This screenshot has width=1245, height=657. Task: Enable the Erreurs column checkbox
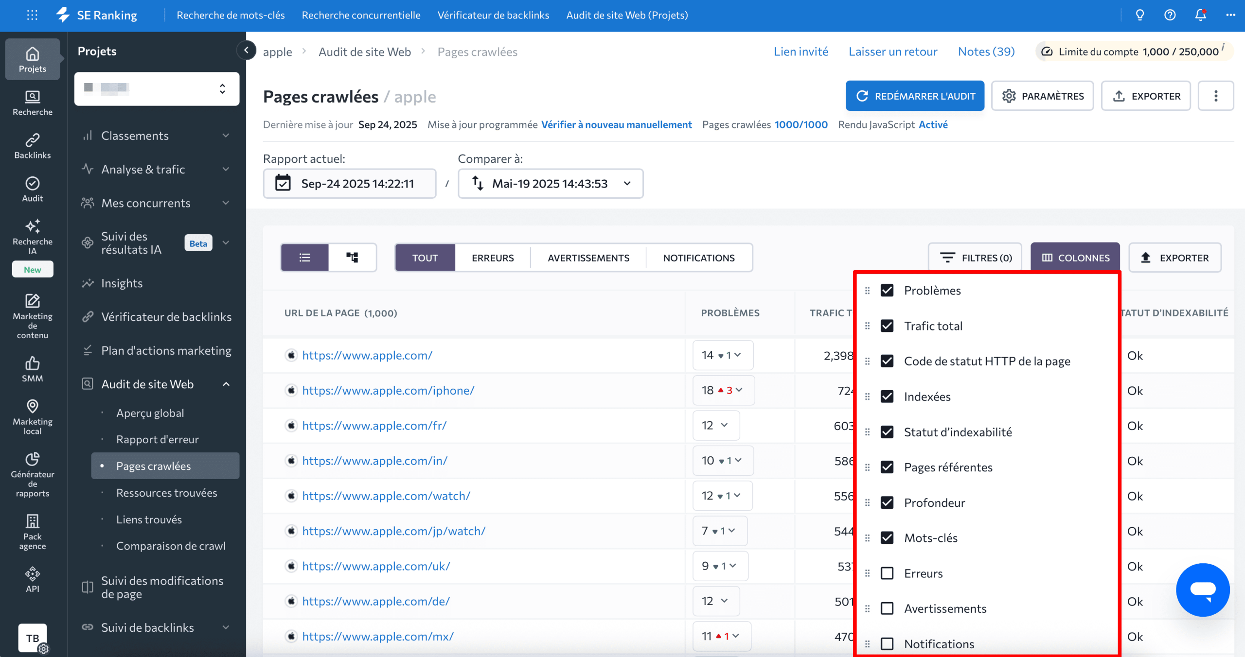pyautogui.click(x=887, y=573)
